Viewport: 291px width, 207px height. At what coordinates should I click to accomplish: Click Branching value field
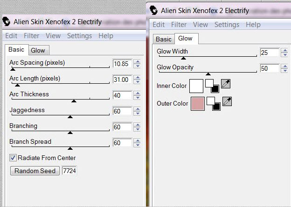(122, 127)
